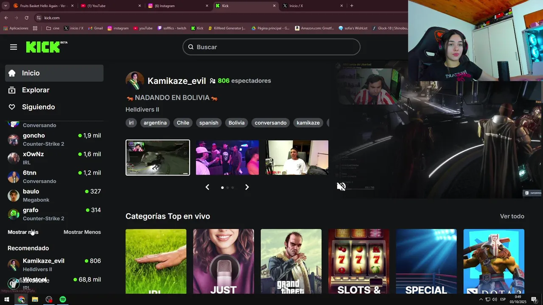Open Helldivers II category link under title
Screen dimensions: 543x305
tap(142, 109)
